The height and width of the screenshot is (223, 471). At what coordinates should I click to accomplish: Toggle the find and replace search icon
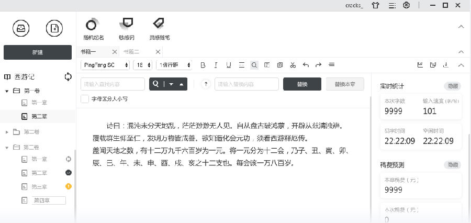click(x=254, y=65)
